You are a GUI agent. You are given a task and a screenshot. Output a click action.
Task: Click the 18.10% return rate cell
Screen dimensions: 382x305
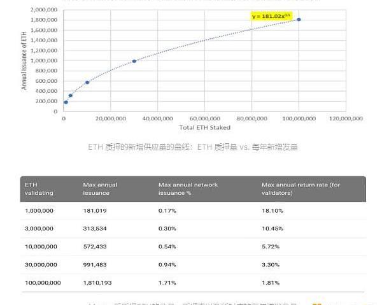pyautogui.click(x=272, y=210)
